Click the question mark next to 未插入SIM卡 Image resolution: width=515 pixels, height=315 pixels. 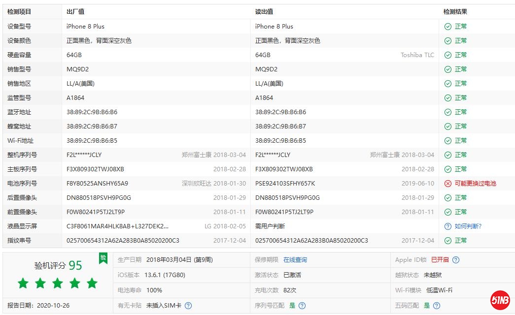(188, 306)
